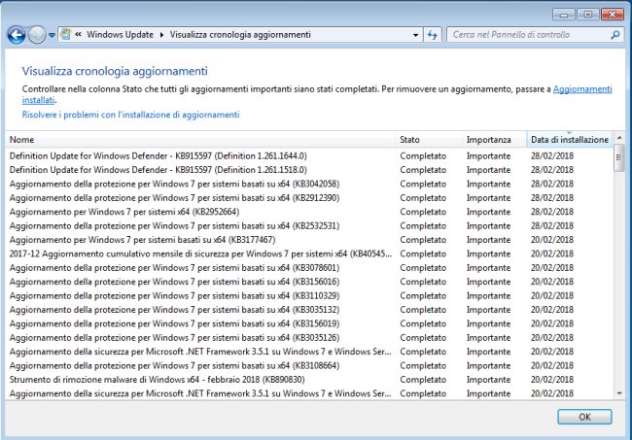Click the greyed-out Forward arrow button
632x440 pixels.
[37, 35]
